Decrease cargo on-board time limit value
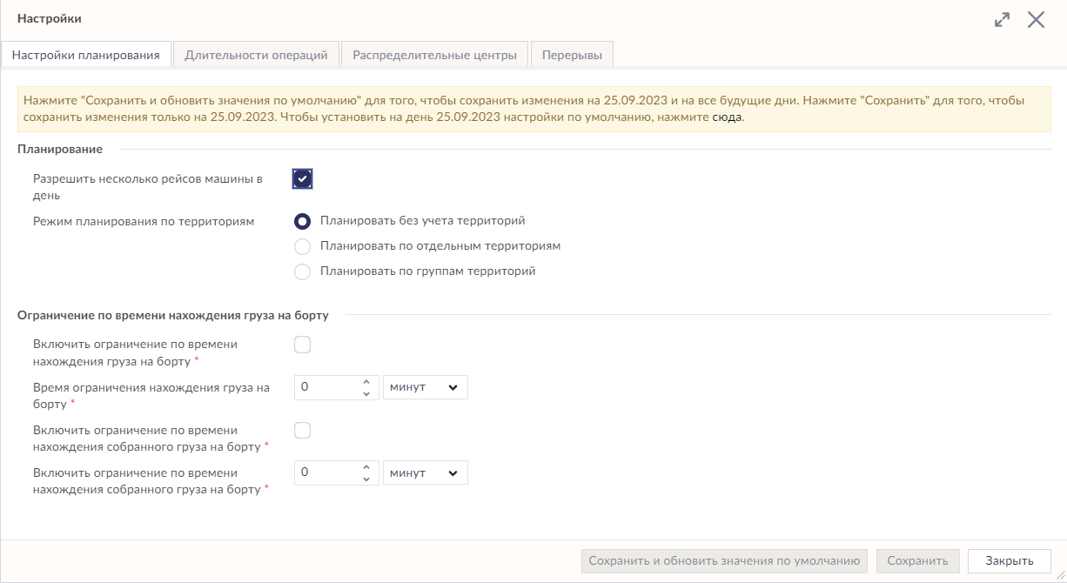Screen dimensions: 1067x583 click(366, 393)
